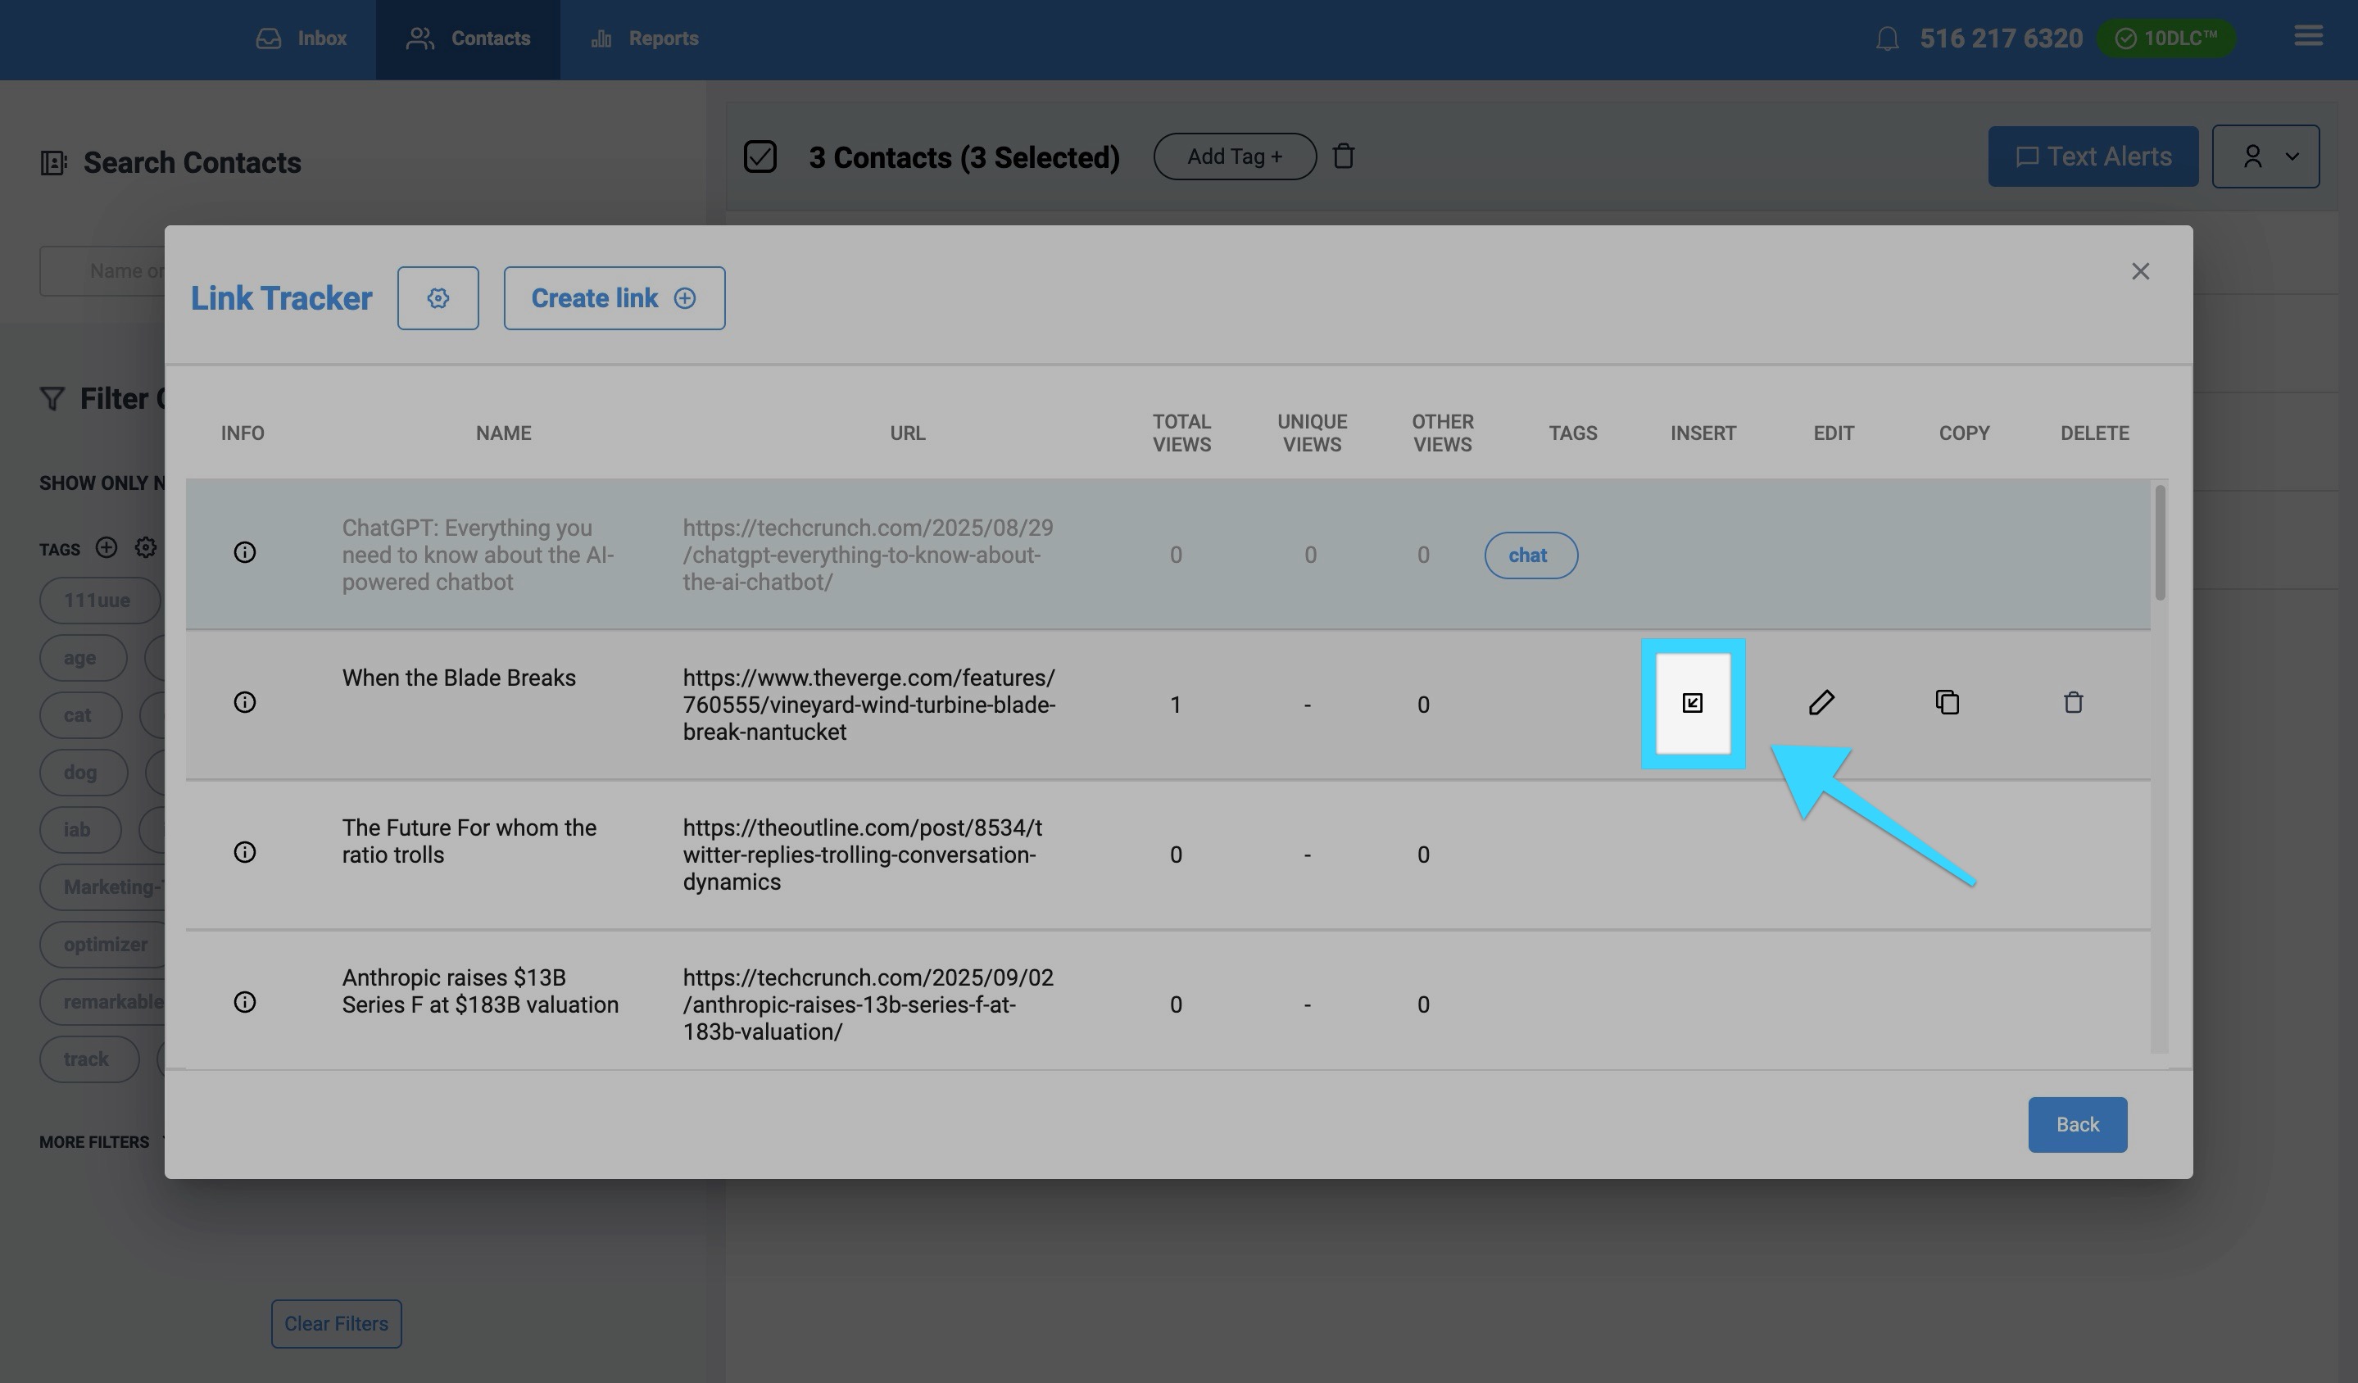The image size is (2358, 1383).
Task: Click the phone number 516 217 6320
Action: point(2002,39)
